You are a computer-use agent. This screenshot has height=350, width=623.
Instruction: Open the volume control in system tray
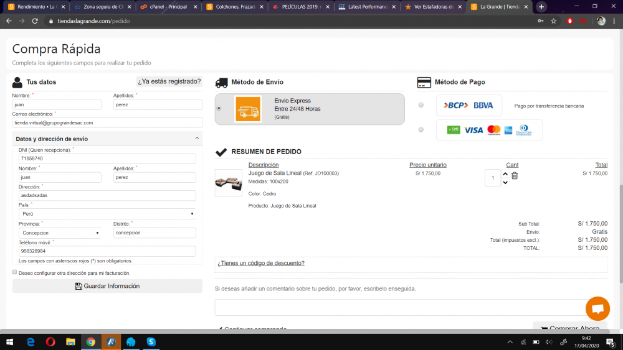[549, 342]
